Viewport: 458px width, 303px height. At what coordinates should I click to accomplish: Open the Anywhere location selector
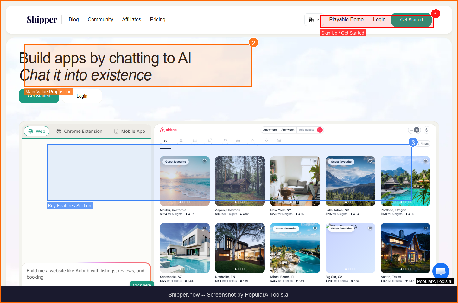click(270, 130)
